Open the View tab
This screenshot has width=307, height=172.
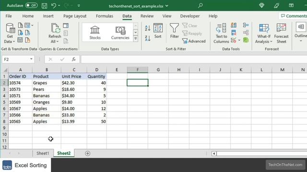[x=167, y=16]
